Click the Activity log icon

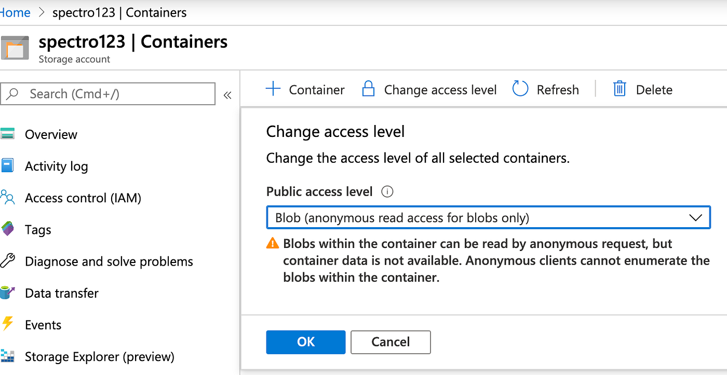(x=7, y=166)
